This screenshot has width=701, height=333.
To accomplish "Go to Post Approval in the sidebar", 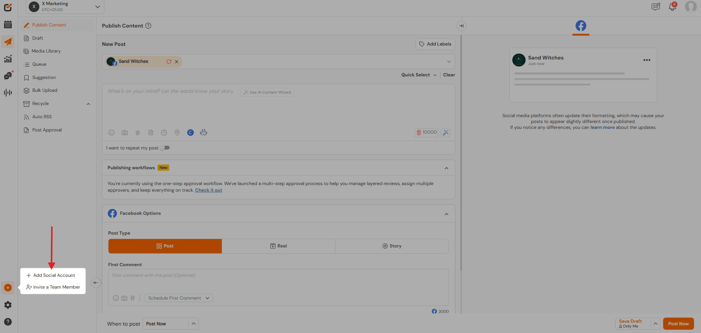I will click(x=46, y=130).
